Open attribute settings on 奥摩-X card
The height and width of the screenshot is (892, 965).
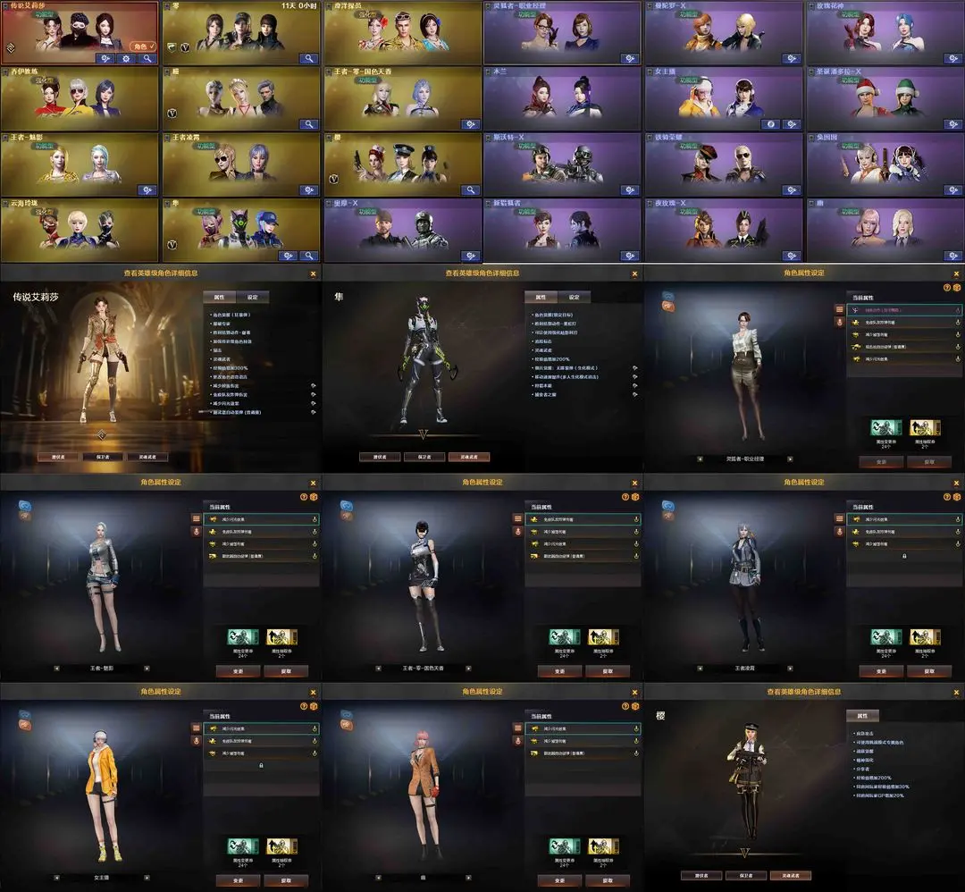pos(470,257)
